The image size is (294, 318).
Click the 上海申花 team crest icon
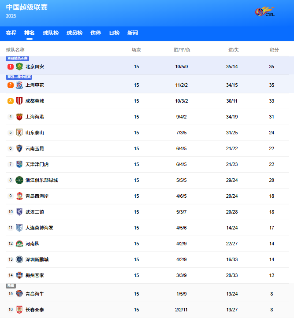click(x=19, y=85)
